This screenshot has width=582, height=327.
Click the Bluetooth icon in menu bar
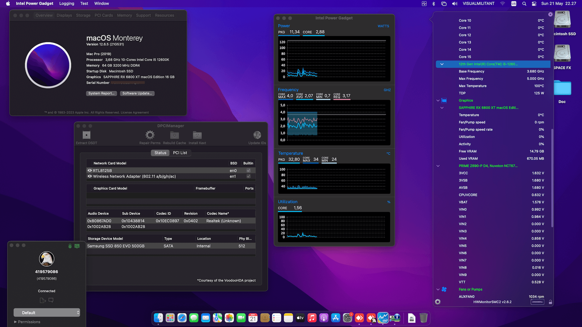434,4
